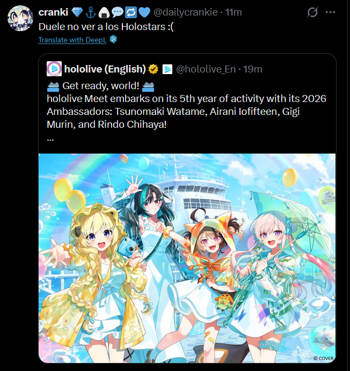Click the DeepL hexagon logo icon

[113, 39]
